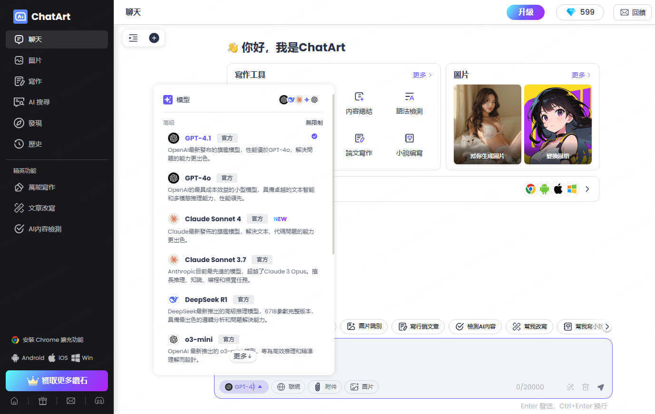Click the magic wand optimize prompt icon
This screenshot has width=655, height=414.
click(x=570, y=387)
